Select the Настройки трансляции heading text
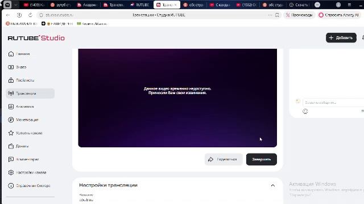Viewport: 364px width, 204px height. click(x=109, y=185)
